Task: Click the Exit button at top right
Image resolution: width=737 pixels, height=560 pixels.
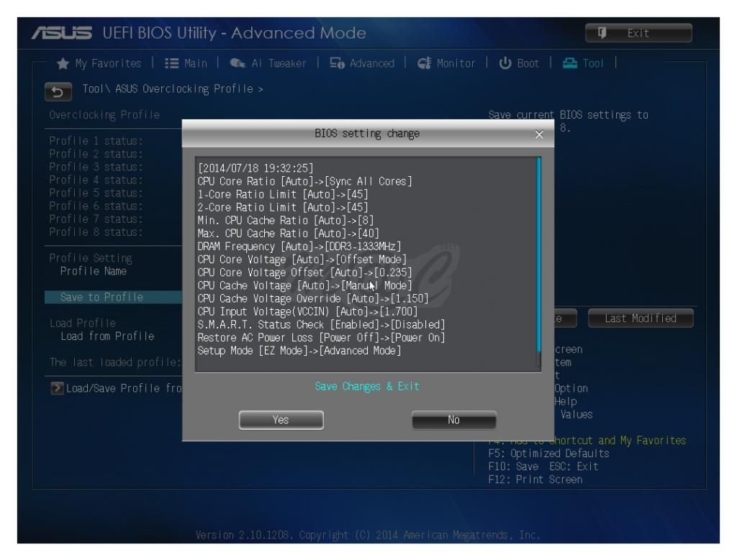Action: 638,33
